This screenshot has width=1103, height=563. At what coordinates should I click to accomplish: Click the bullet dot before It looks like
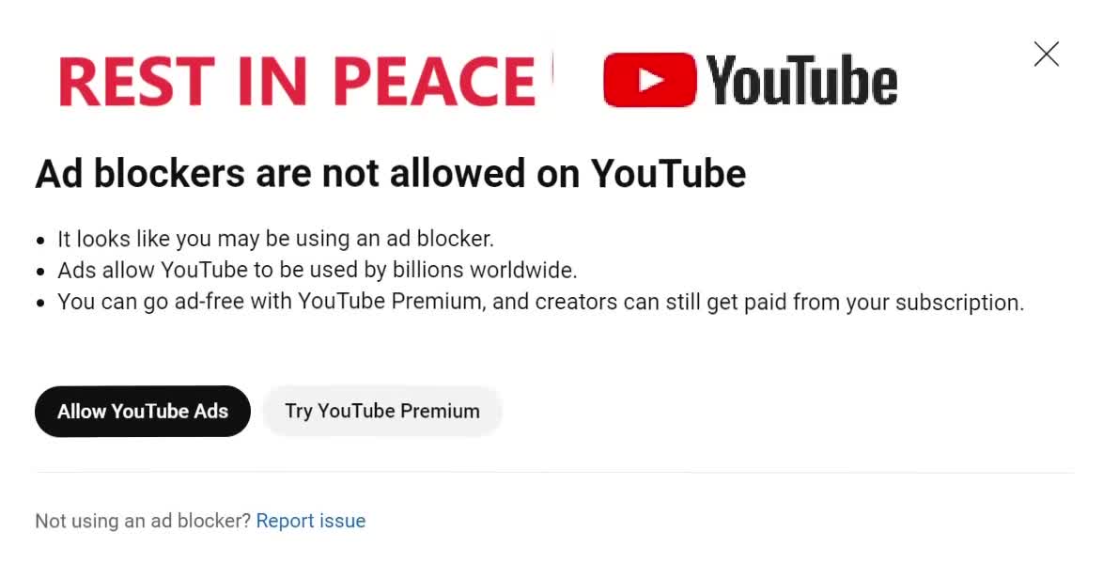[40, 241]
